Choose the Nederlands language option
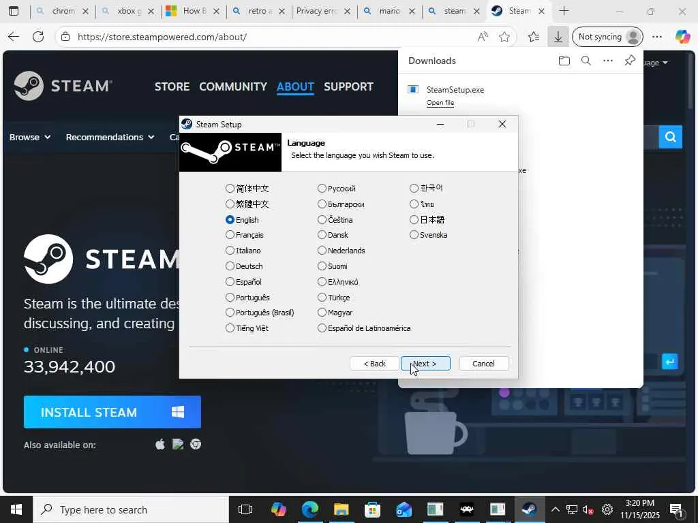 coord(322,251)
